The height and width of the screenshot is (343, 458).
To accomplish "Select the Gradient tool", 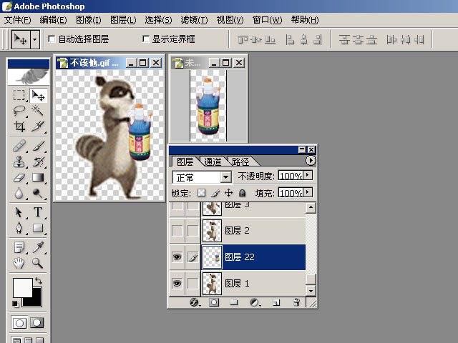I will point(38,177).
